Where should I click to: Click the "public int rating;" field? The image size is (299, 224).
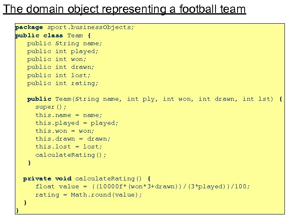[63, 83]
